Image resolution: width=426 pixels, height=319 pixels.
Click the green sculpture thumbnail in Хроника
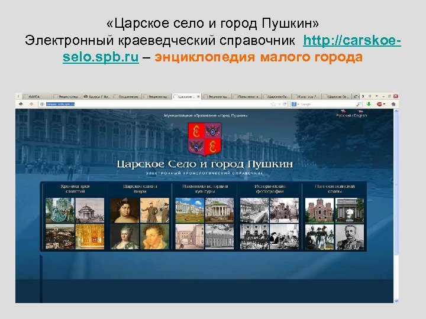[x=60, y=210]
